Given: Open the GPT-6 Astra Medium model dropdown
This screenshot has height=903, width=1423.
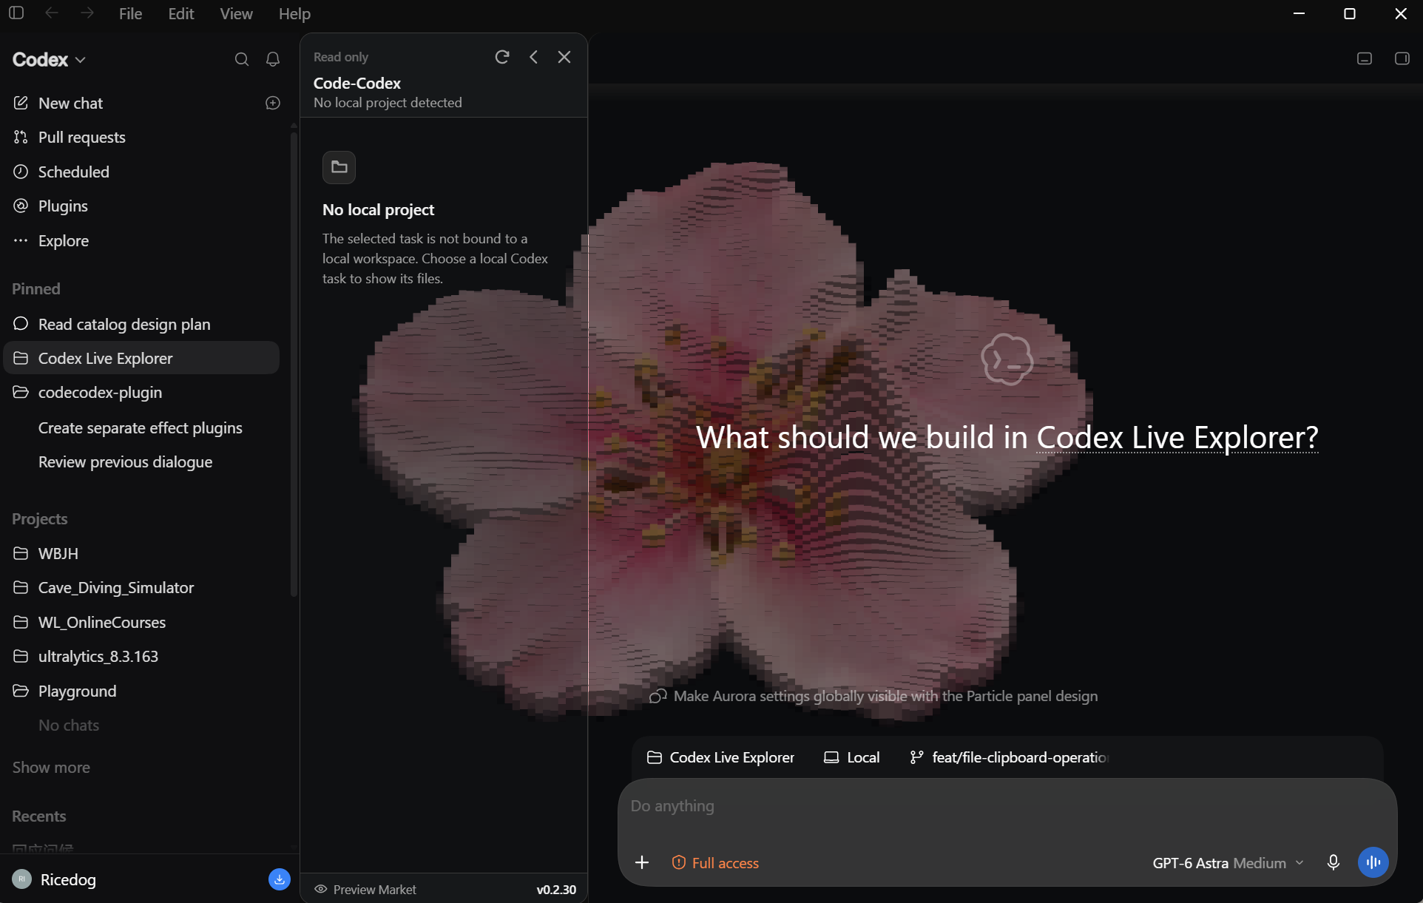Looking at the screenshot, I should click(1228, 862).
